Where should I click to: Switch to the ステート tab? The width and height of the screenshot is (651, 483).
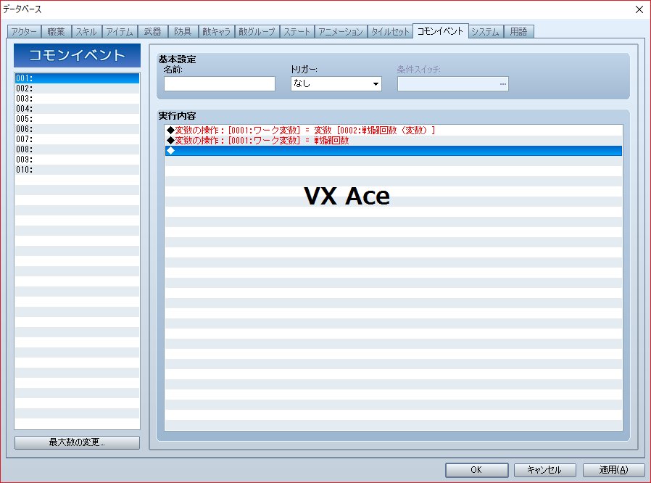[x=297, y=32]
